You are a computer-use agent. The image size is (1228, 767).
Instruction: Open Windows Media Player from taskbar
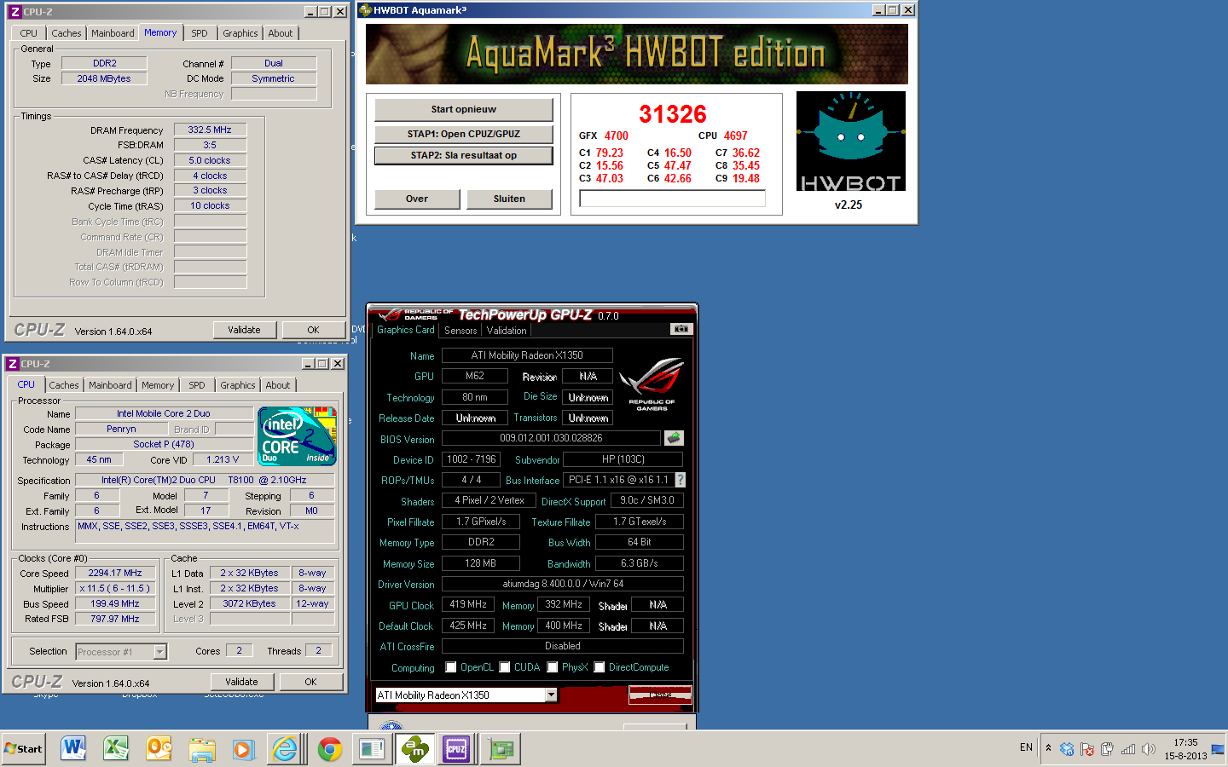click(243, 749)
